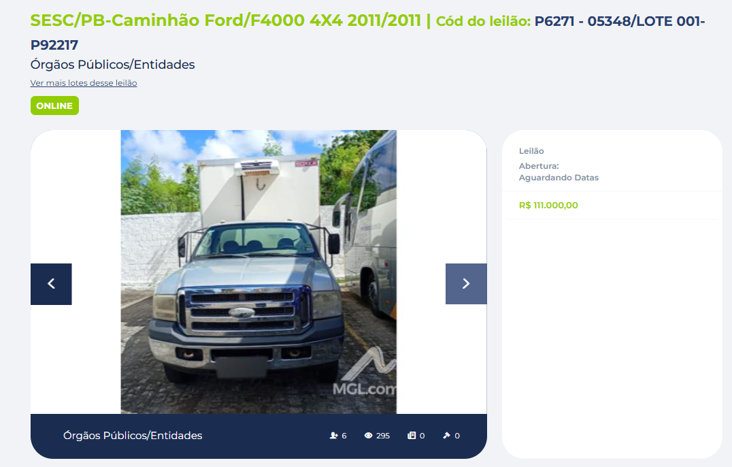Click the R$ 111.000,00 price

548,205
